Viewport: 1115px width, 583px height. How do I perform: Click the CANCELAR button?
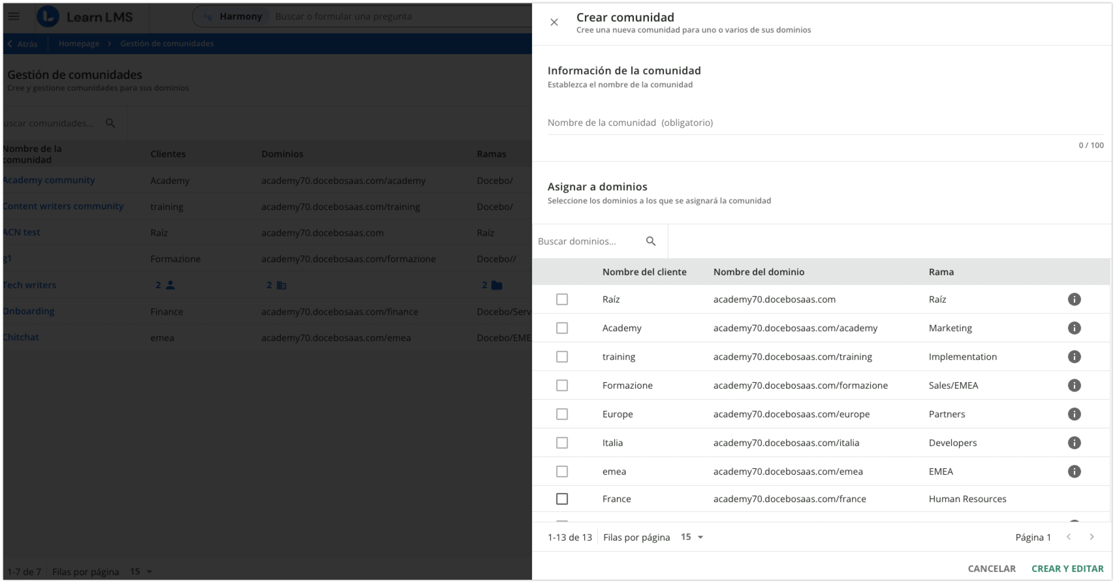pos(991,568)
